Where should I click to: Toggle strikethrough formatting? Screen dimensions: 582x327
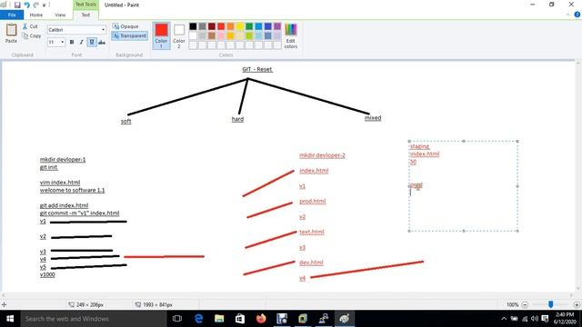click(101, 42)
